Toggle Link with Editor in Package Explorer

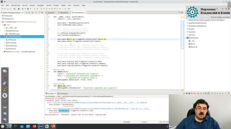(x=29, y=13)
